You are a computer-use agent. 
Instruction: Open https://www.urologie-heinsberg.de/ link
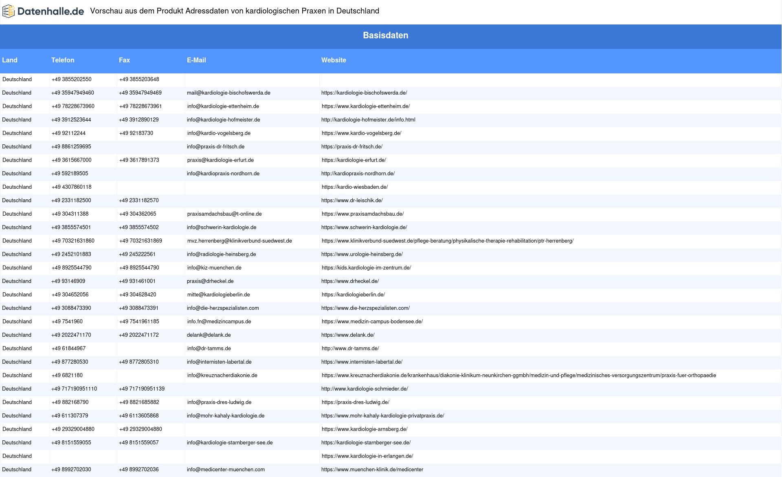362,254
